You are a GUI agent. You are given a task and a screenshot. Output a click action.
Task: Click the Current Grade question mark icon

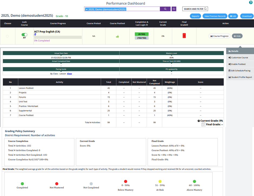pos(199,121)
